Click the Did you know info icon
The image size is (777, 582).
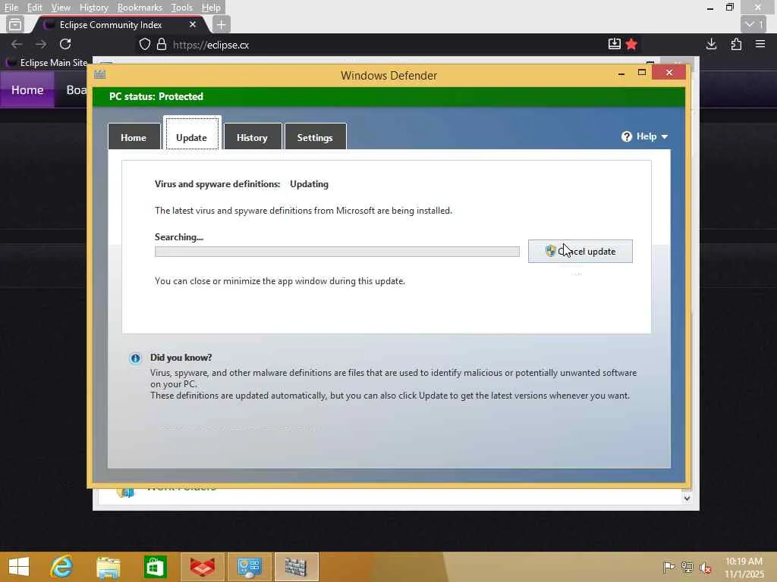pos(135,358)
